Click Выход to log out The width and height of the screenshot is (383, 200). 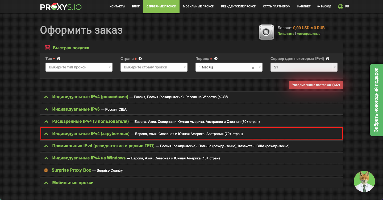pyautogui.click(x=324, y=7)
